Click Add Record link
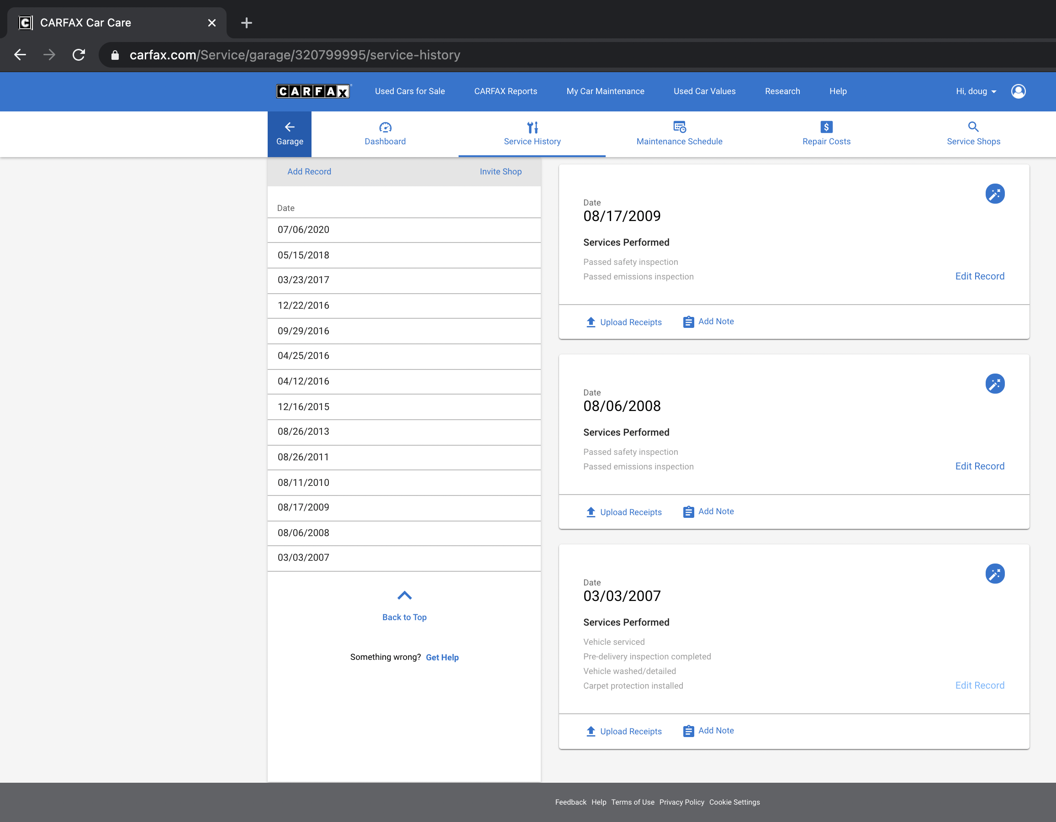The image size is (1056, 822). [x=310, y=172]
